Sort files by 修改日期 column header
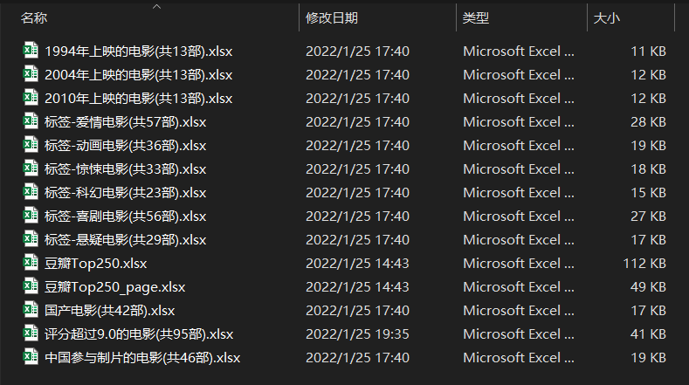689x385 pixels. click(332, 17)
